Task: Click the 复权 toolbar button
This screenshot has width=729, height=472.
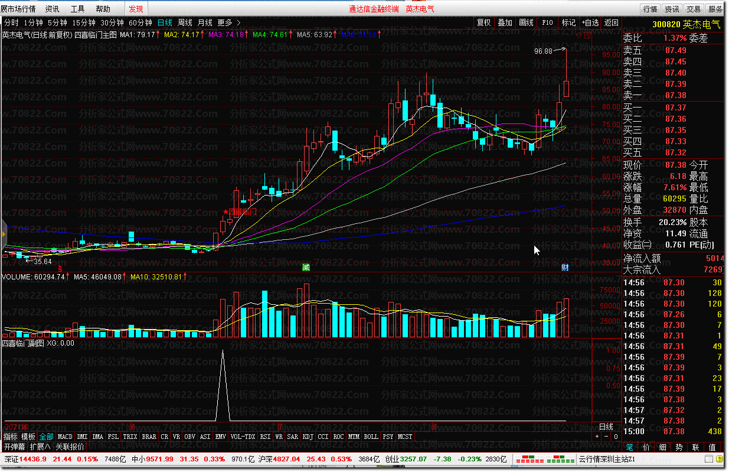Action: tap(483, 23)
